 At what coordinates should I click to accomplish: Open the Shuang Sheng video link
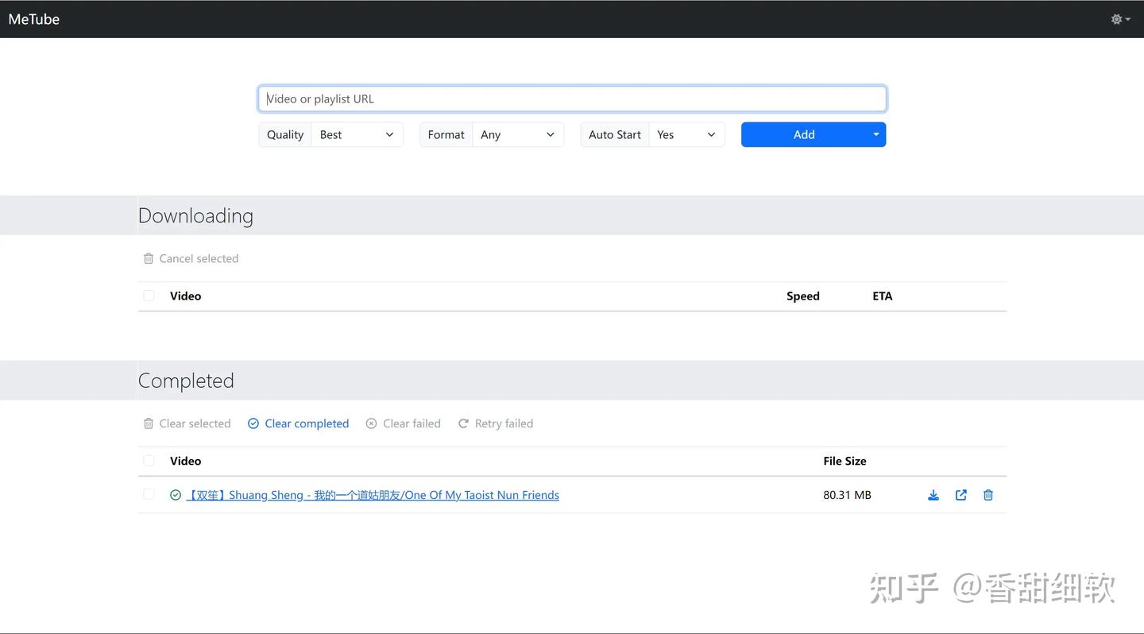(373, 495)
